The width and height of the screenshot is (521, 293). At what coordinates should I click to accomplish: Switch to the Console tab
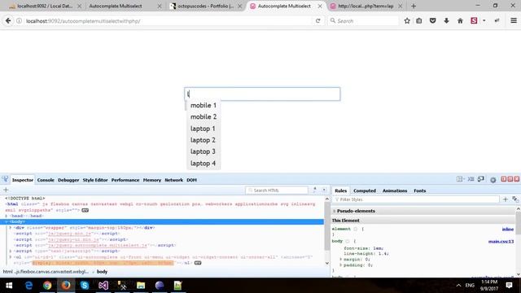point(46,180)
